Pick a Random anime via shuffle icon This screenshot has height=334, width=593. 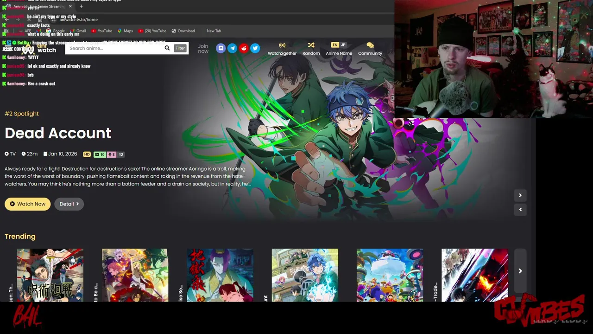[311, 49]
